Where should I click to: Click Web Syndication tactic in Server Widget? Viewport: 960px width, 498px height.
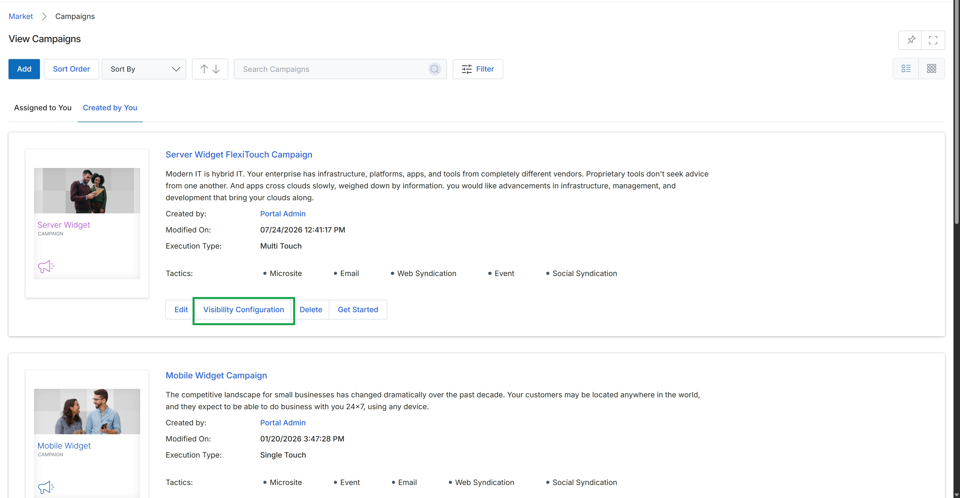[x=427, y=273]
